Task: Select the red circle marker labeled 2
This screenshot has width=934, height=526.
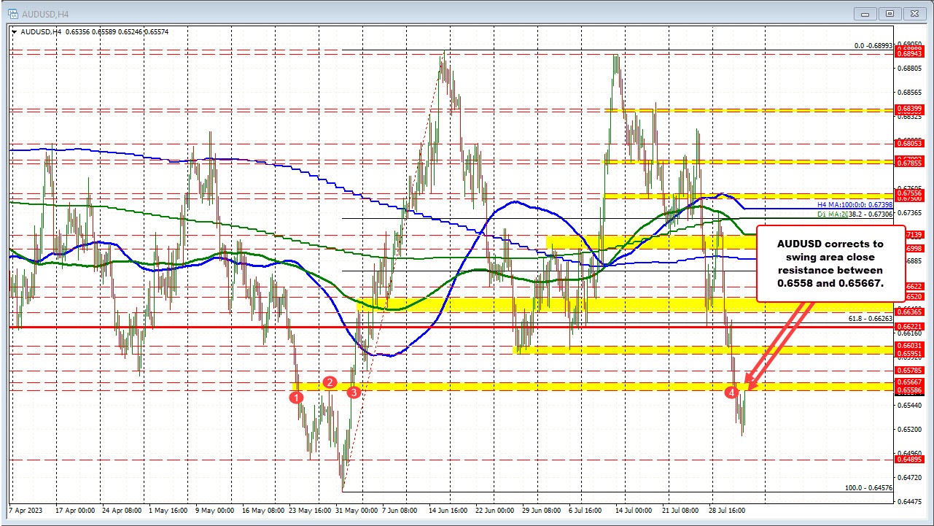Action: (x=328, y=383)
